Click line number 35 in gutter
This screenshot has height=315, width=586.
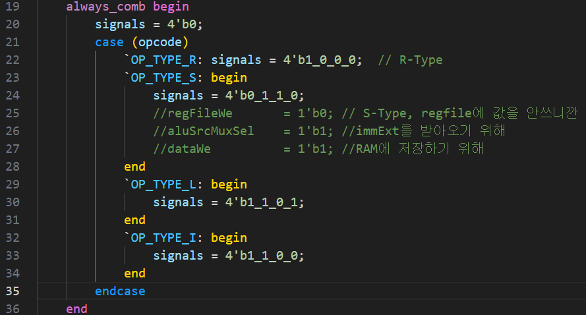[13, 291]
